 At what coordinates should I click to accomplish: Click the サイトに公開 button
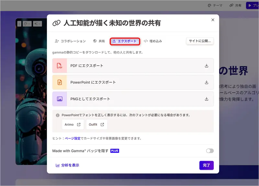click(200, 41)
